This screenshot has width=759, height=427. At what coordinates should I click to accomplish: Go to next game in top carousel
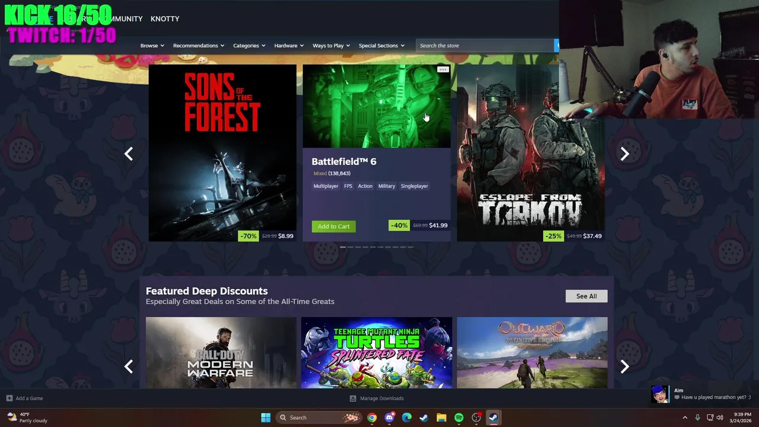pyautogui.click(x=624, y=154)
